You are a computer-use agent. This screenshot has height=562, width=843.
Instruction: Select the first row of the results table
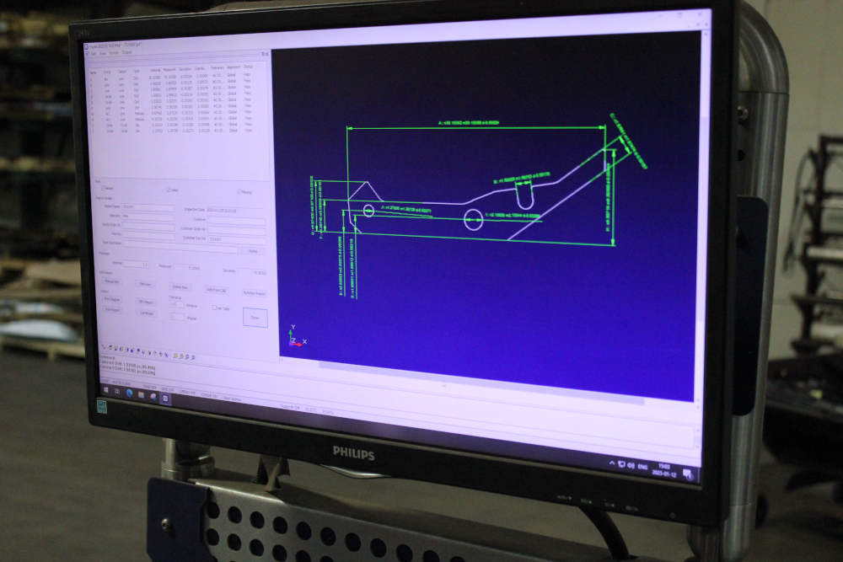(171, 78)
